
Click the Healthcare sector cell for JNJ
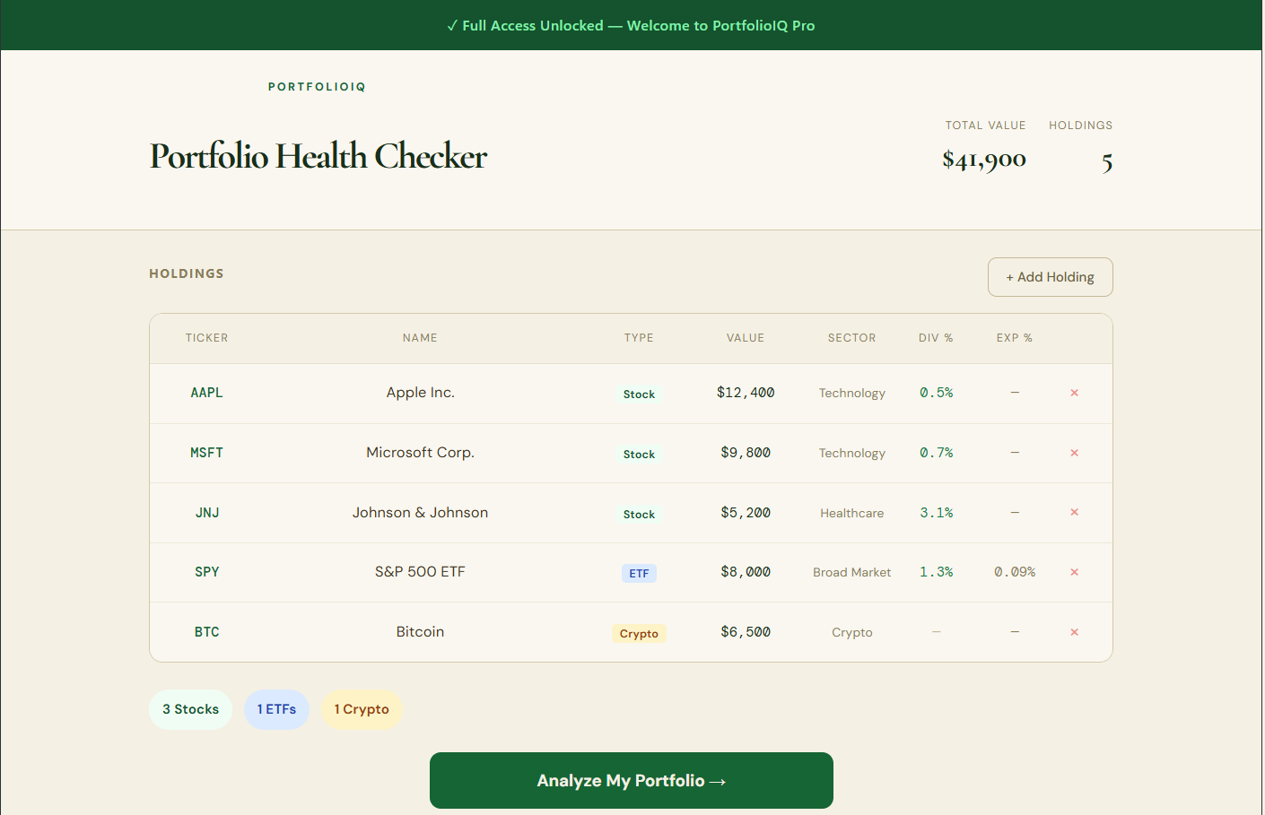pyautogui.click(x=852, y=514)
